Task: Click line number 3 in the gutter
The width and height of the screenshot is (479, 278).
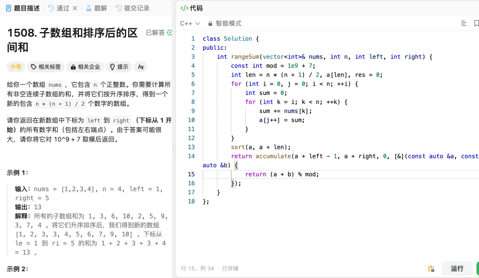Action: click(x=193, y=57)
